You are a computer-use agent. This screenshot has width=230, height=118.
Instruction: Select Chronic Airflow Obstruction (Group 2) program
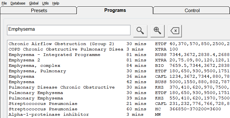pyautogui.click(x=119, y=44)
